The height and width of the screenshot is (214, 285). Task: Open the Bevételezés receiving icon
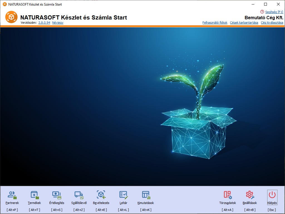point(101,195)
